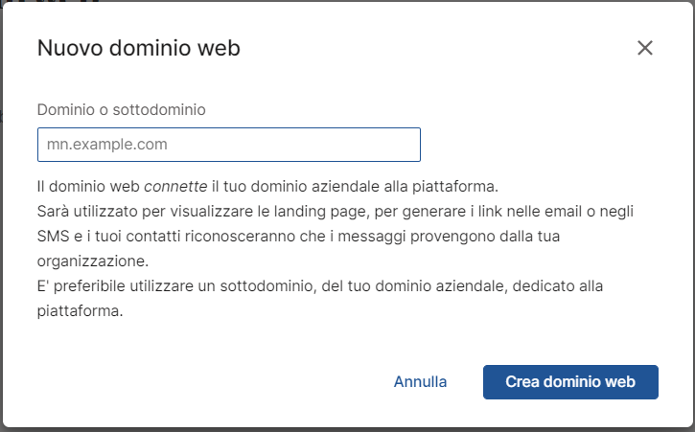The width and height of the screenshot is (695, 432).
Task: Focus the mn.example.com domain input field
Action: coord(229,145)
